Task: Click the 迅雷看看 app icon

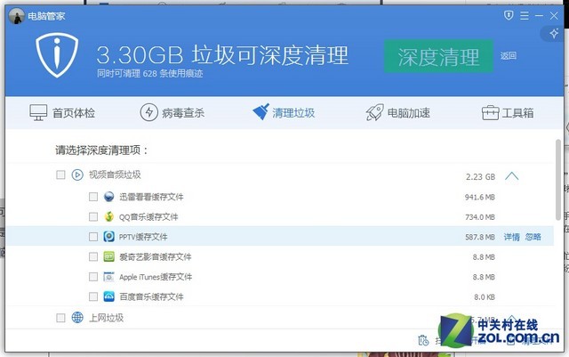Action: coord(108,196)
